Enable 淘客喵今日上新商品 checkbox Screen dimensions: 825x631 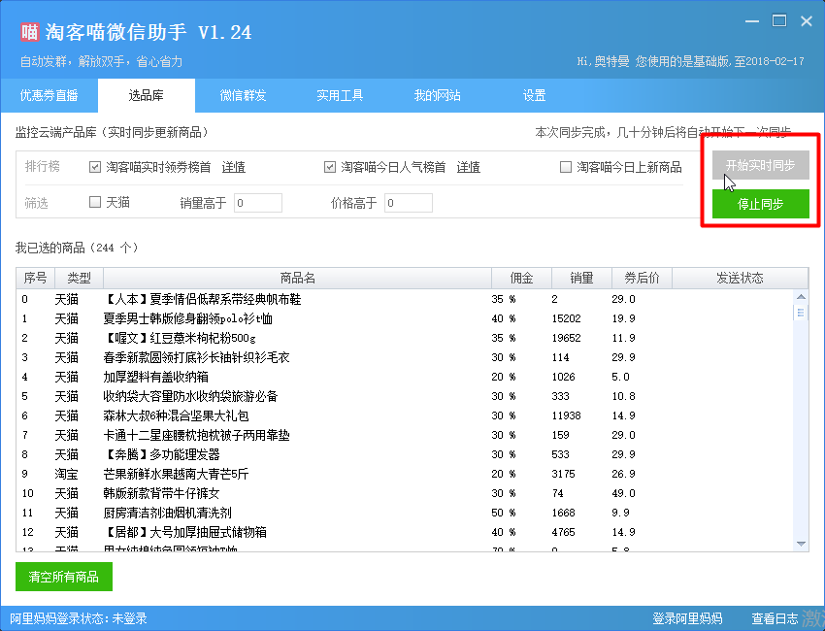point(566,167)
